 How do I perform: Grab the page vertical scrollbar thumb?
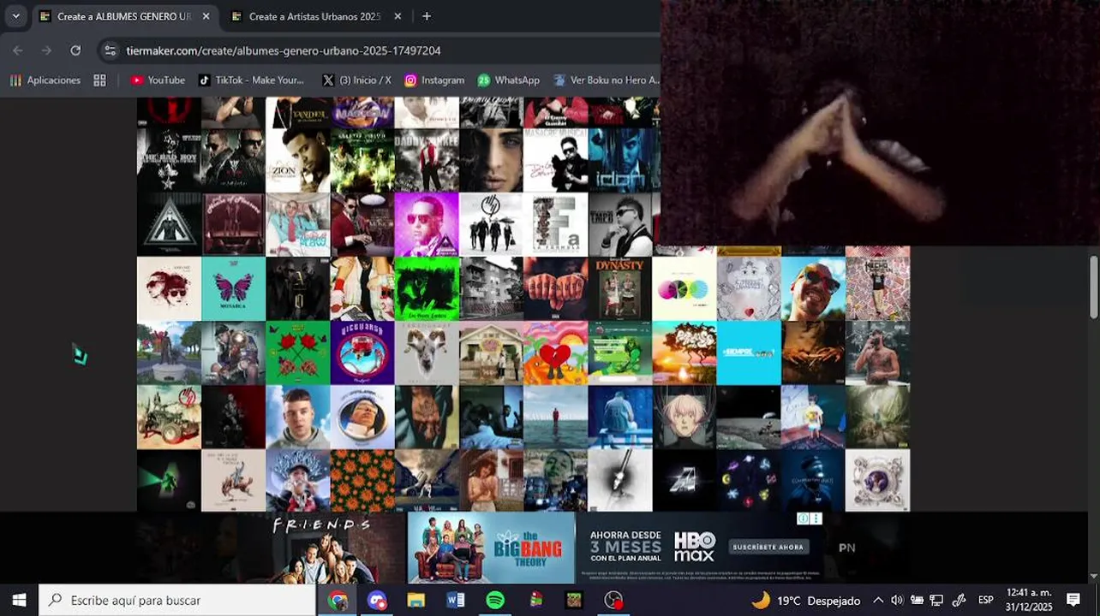click(1094, 287)
